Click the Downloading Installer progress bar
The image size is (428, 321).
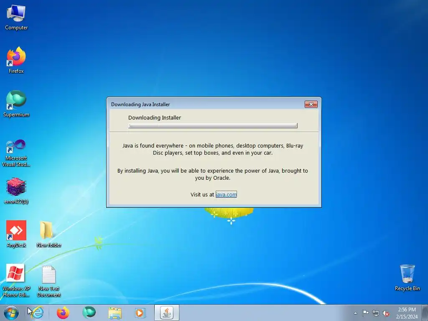(x=213, y=125)
